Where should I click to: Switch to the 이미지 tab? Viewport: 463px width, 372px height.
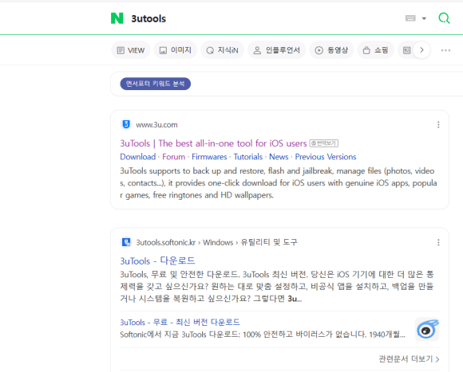(176, 50)
